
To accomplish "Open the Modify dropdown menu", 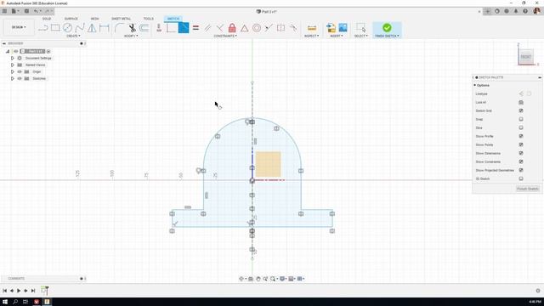I will point(131,36).
